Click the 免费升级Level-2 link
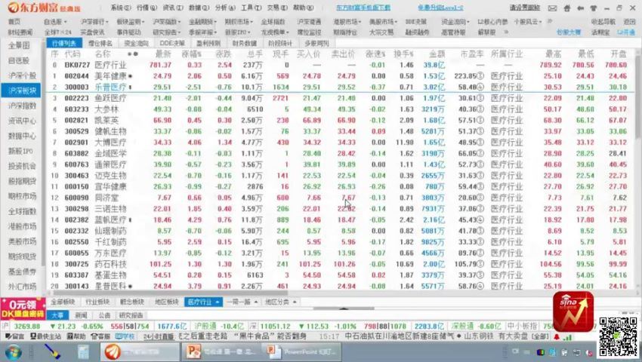Image resolution: width=642 pixels, height=362 pixels. [440, 8]
